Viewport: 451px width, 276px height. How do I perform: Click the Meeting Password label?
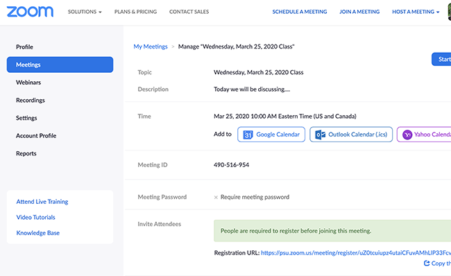162,197
